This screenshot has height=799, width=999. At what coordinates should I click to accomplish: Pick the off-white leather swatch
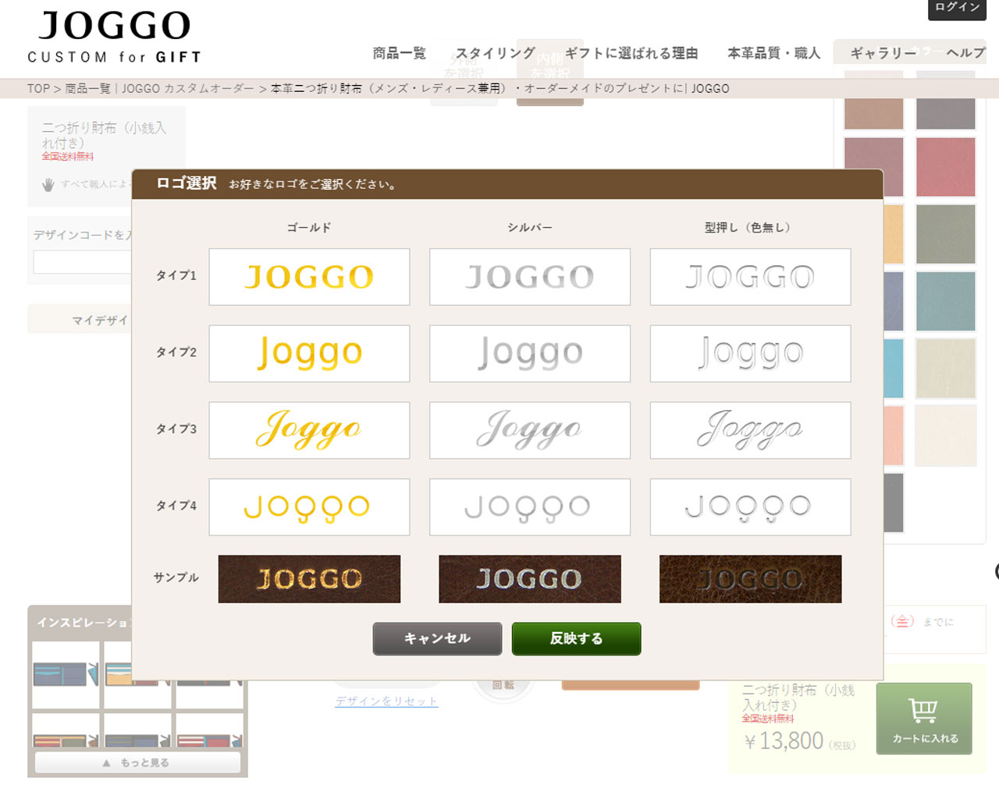coord(945,435)
